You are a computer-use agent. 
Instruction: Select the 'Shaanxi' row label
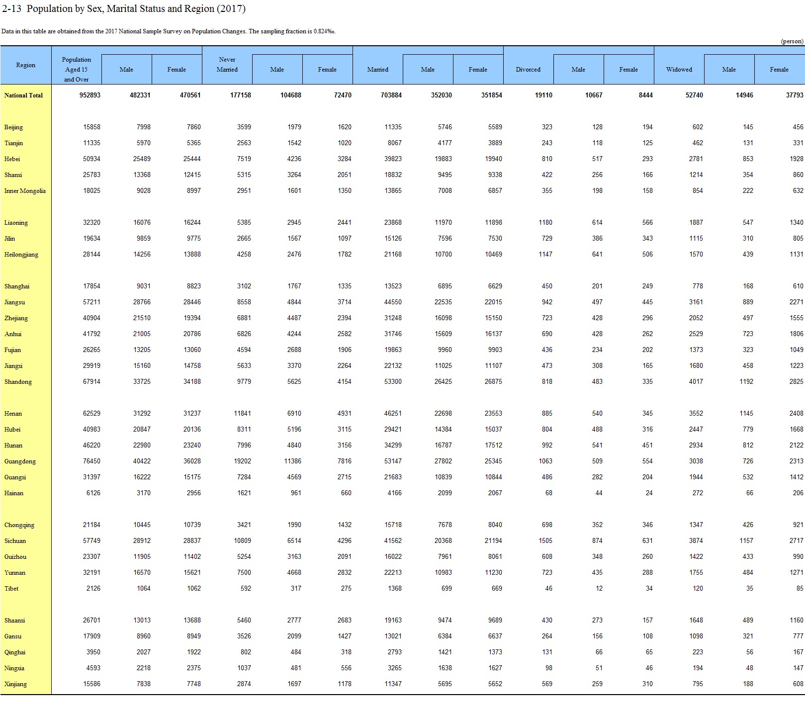(14, 621)
